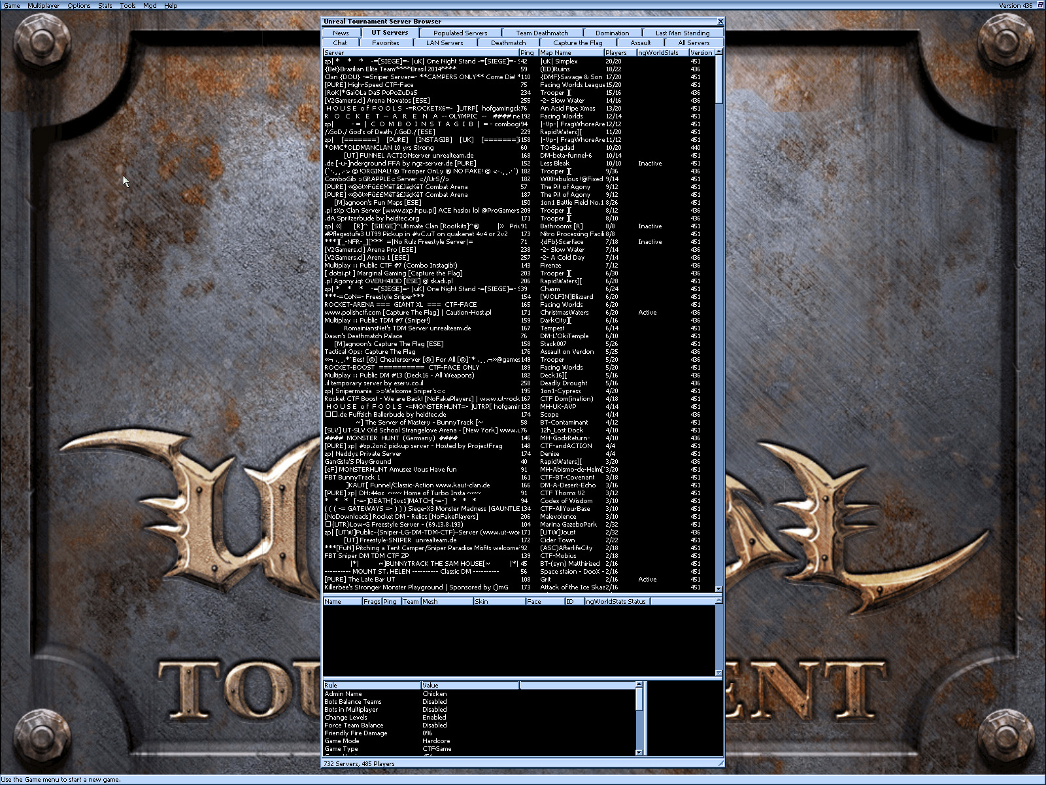Click 732 Servers, 485 Players status text
The width and height of the screenshot is (1046, 785).
pos(359,763)
